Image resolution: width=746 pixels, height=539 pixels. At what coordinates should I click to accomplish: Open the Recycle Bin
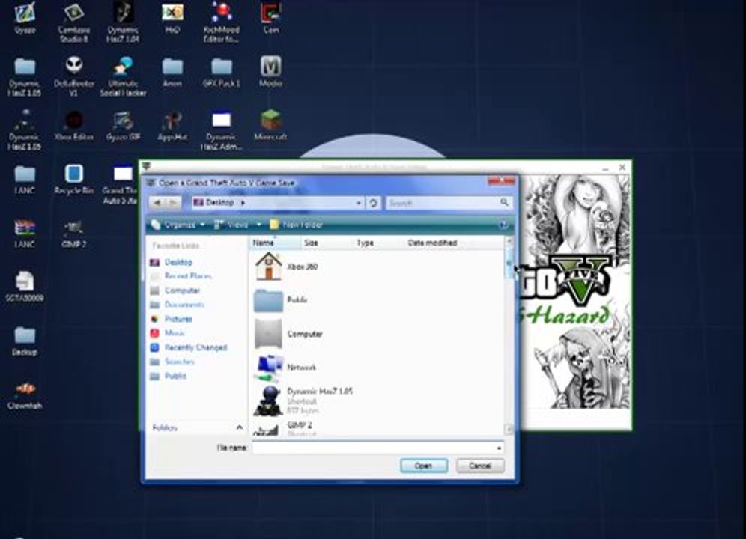(x=73, y=179)
